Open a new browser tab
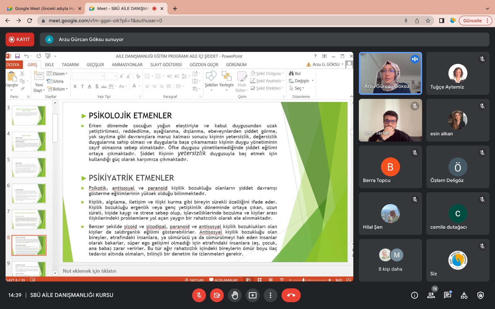This screenshot has height=309, width=495. (175, 9)
